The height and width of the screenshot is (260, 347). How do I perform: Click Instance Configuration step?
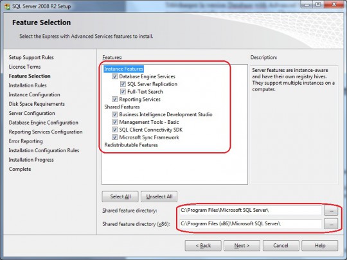(34, 94)
